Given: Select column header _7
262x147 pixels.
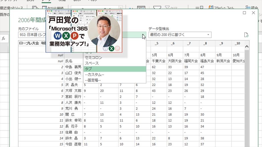Looking at the screenshot, I should point(191,43).
